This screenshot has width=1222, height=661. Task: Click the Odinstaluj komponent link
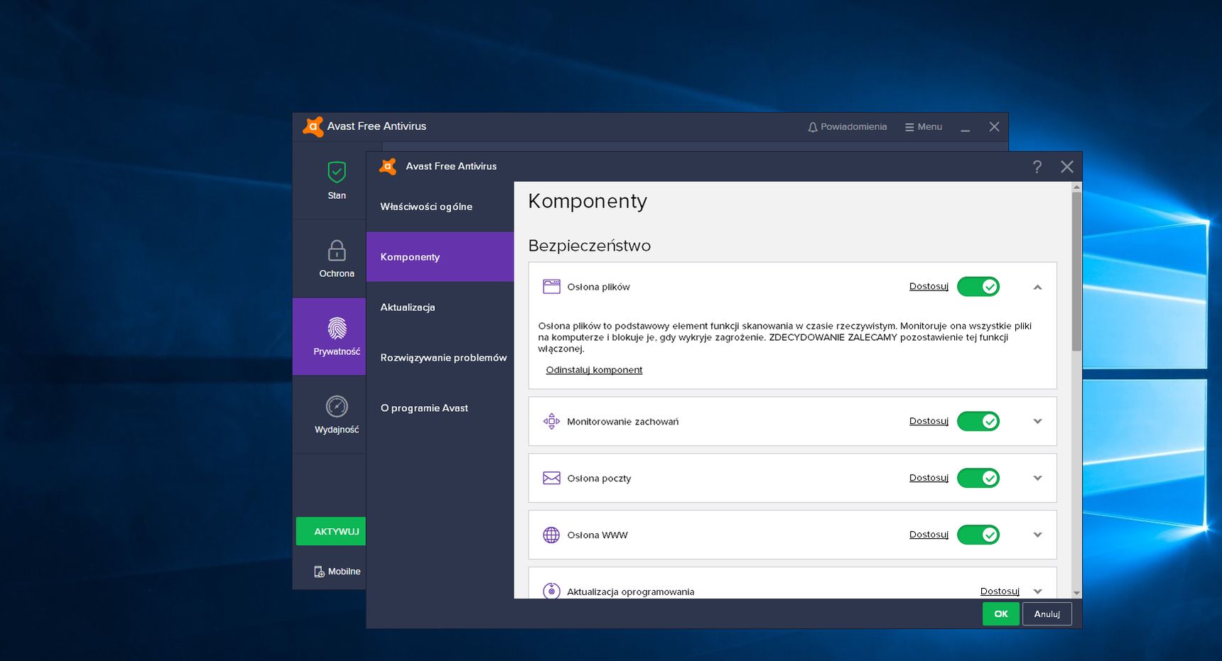point(594,370)
